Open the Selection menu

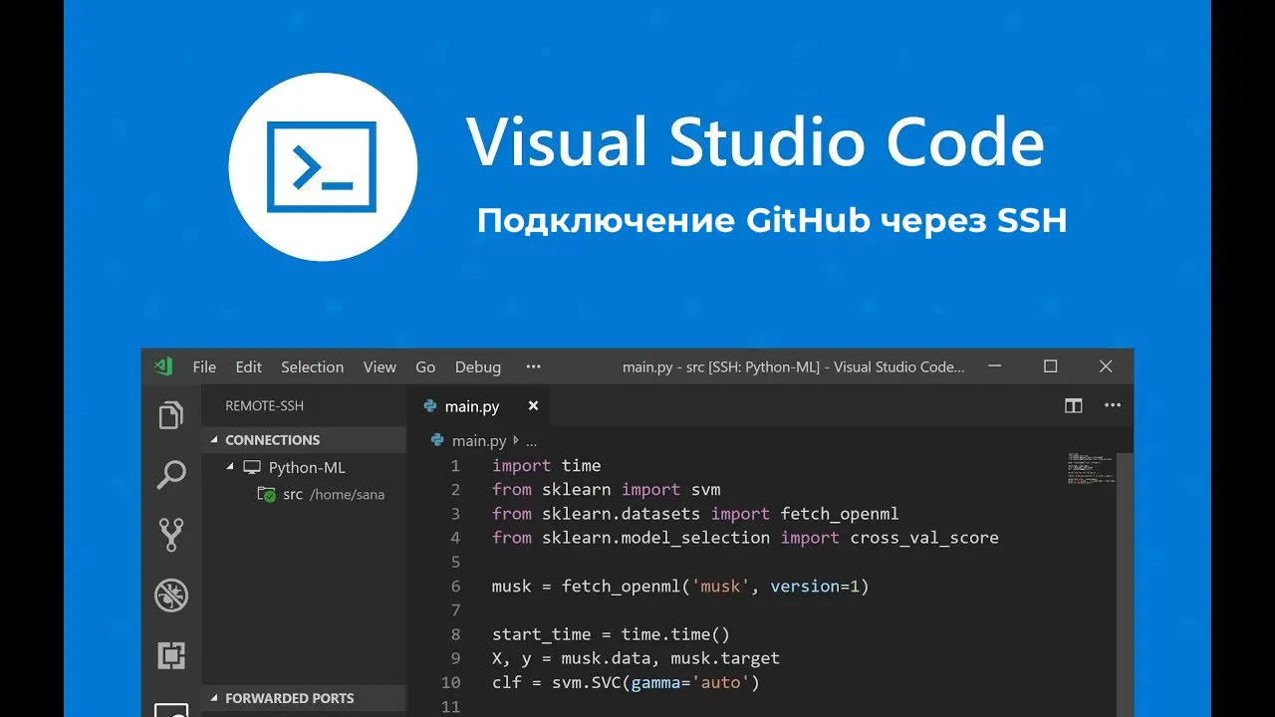pos(312,366)
